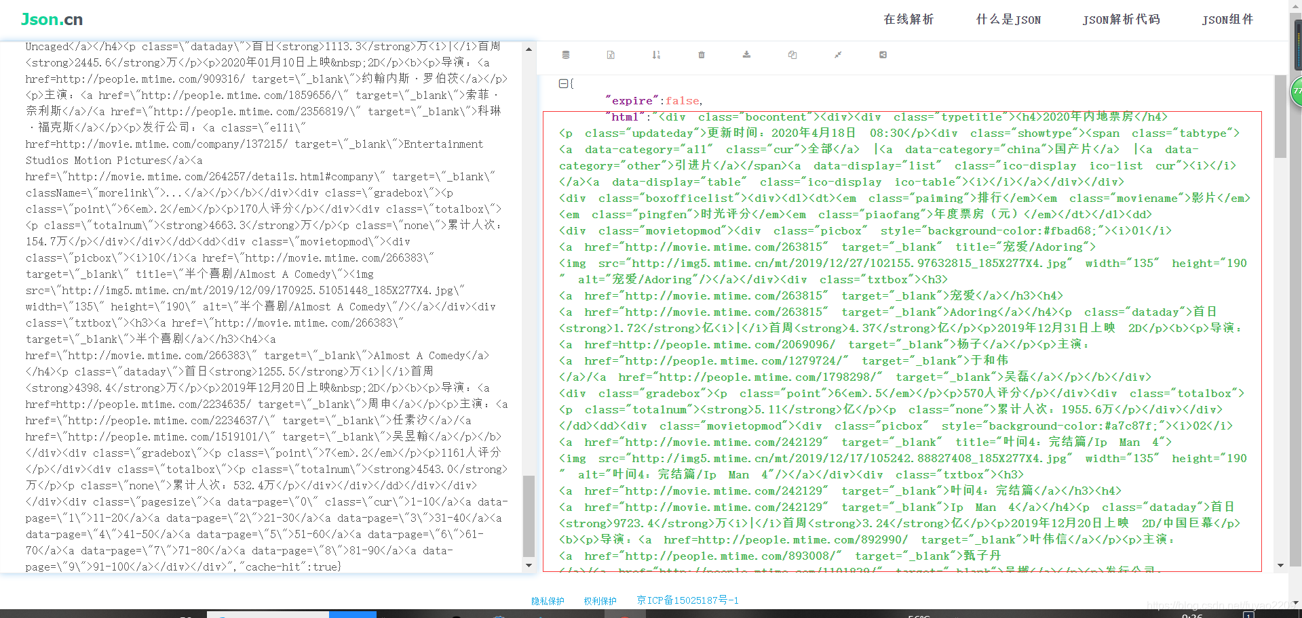Screen dimensions: 1302x618
Task: Click the copy to clipboard icon
Action: pos(792,55)
